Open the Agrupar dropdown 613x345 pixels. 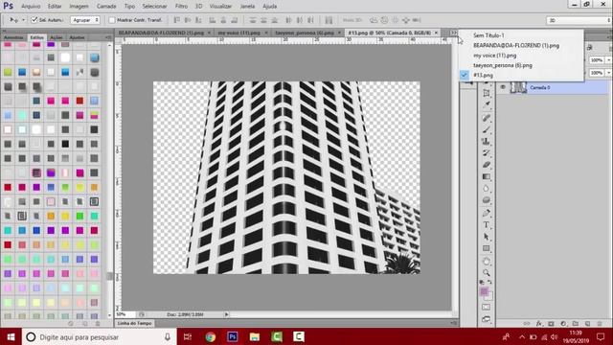point(85,19)
